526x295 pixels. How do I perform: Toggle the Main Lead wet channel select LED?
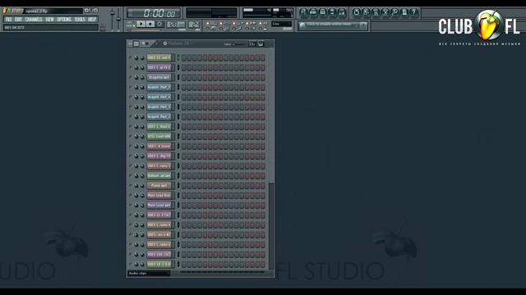tap(178, 205)
